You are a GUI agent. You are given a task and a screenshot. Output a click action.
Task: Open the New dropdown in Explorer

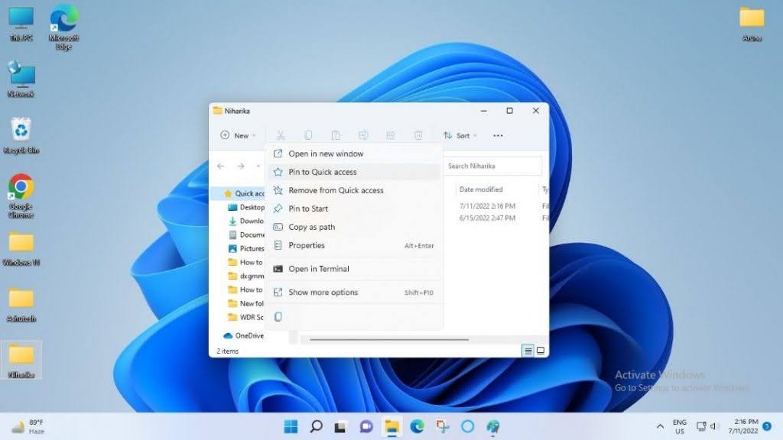click(x=239, y=136)
